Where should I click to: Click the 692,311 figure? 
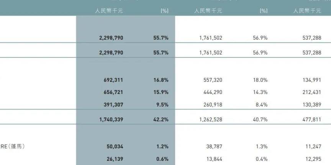pyautogui.click(x=113, y=80)
